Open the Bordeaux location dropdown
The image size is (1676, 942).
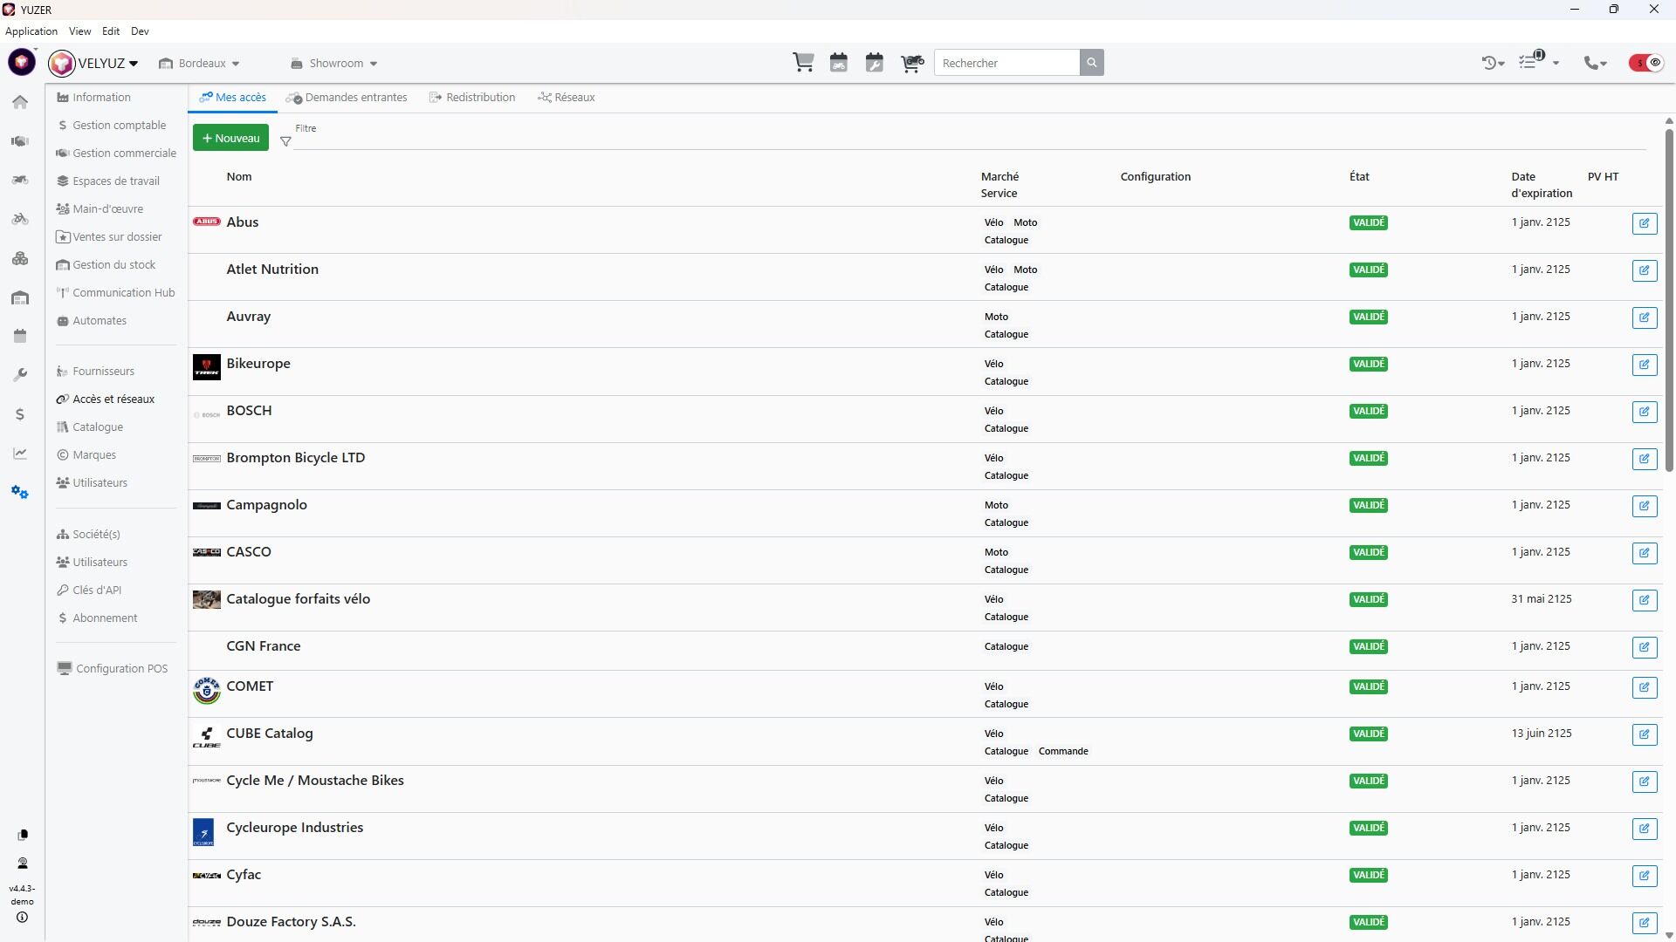200,64
